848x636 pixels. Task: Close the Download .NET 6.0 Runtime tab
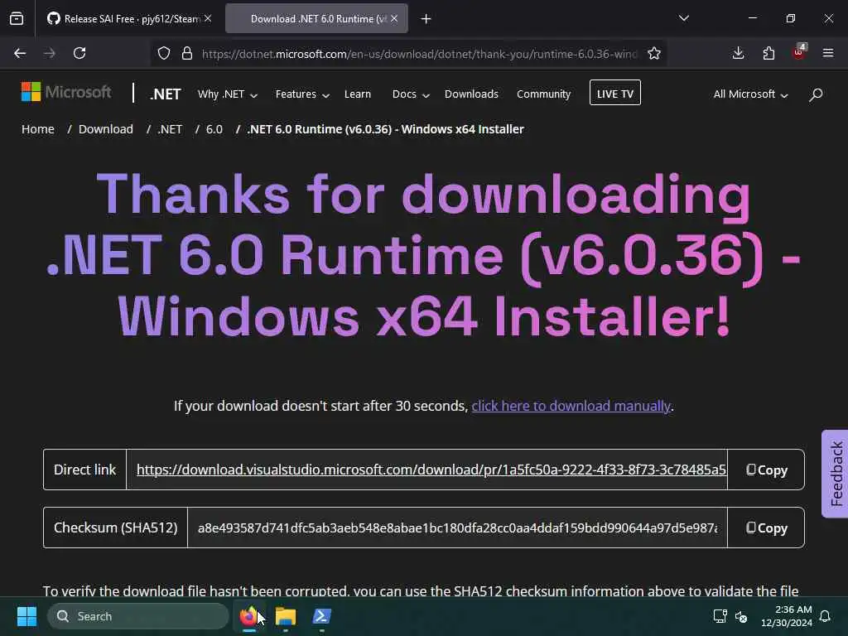coord(394,19)
